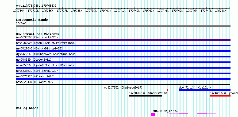Click ruler position 179743k
Image resolution: width=238 pixels, height=117 pixels.
tap(149, 11)
